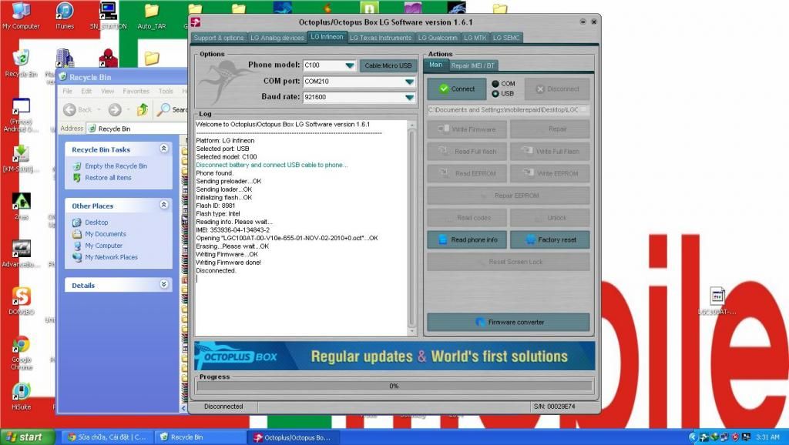The height and width of the screenshot is (445, 789).
Task: Click the Back arrow in Recycle Bin
Action: pos(78,109)
